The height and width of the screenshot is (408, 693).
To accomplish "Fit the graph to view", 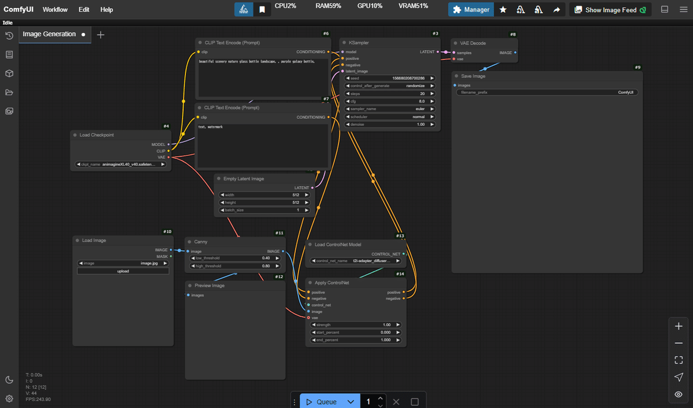I will [x=679, y=360].
